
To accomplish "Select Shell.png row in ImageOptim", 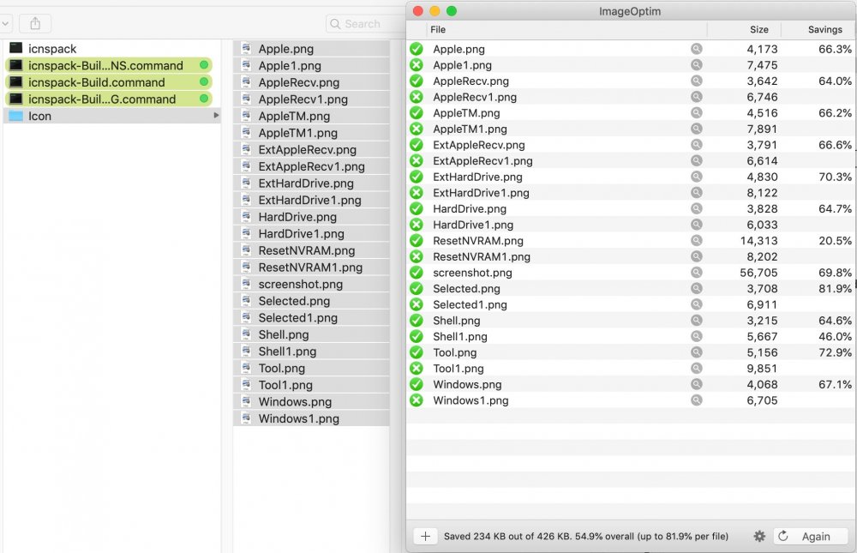I will 632,321.
